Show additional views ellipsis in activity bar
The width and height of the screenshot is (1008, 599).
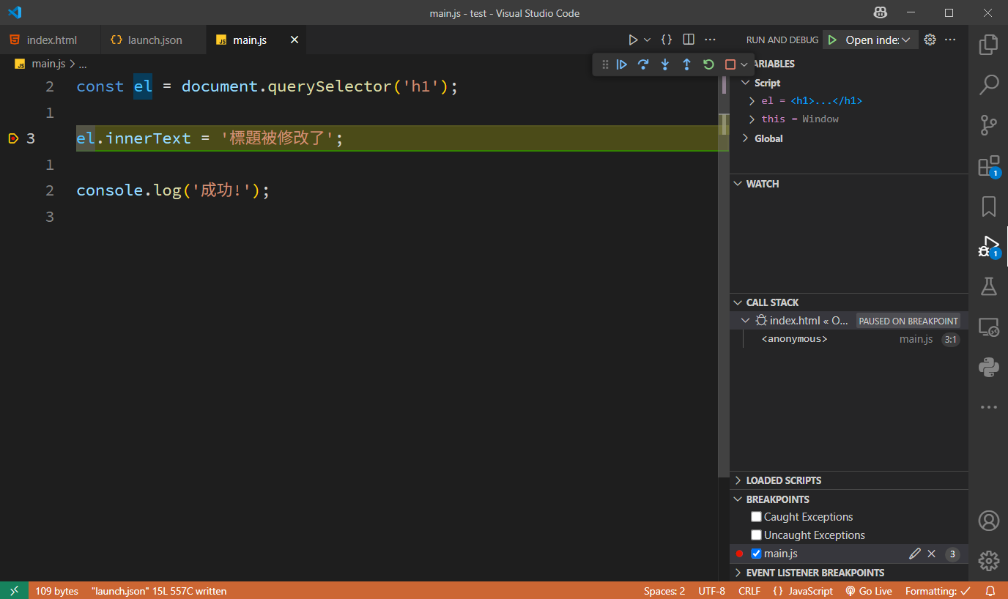[989, 407]
